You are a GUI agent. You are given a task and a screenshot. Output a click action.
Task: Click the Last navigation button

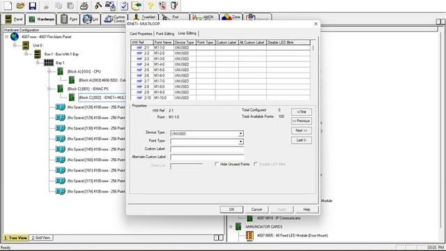(x=302, y=140)
